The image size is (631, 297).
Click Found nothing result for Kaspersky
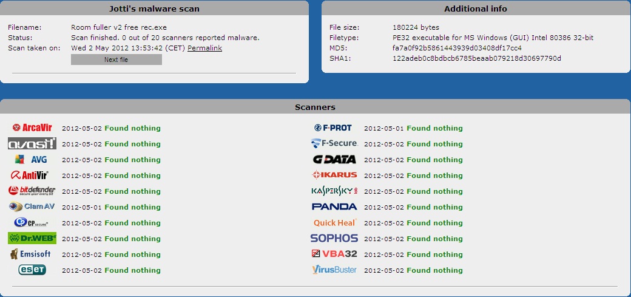point(434,191)
